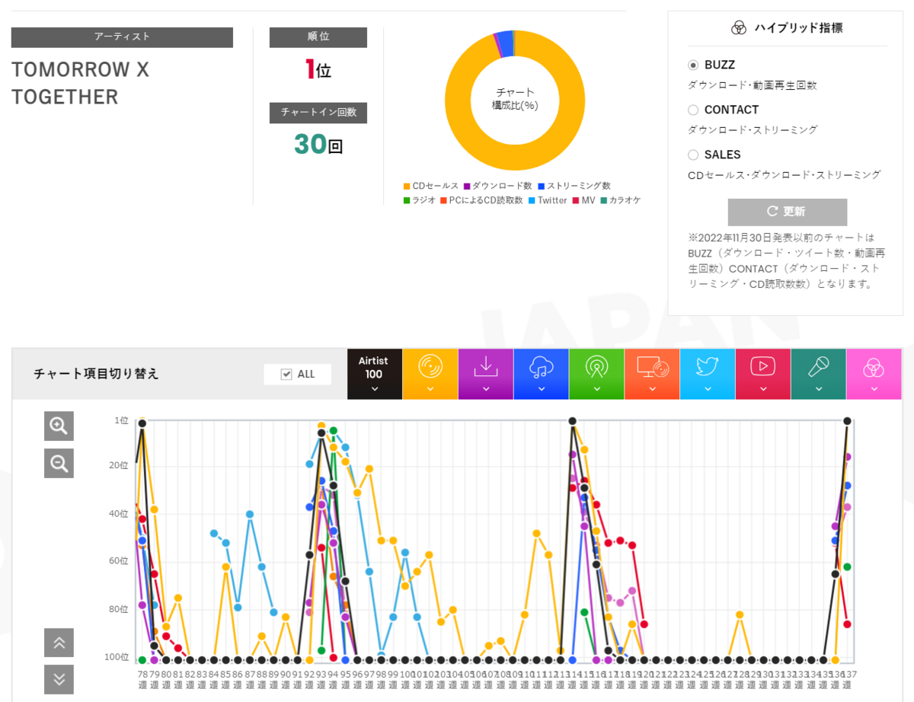Viewport: 914px width, 702px height.
Task: Expand the chevron under Artist 100
Action: [374, 389]
